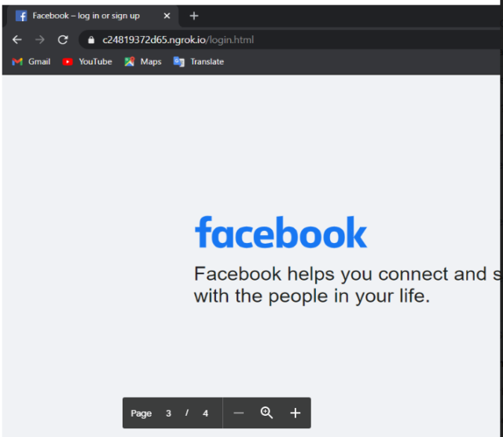Image resolution: width=503 pixels, height=437 pixels.
Task: Click the total page count 4
Action: (x=205, y=413)
